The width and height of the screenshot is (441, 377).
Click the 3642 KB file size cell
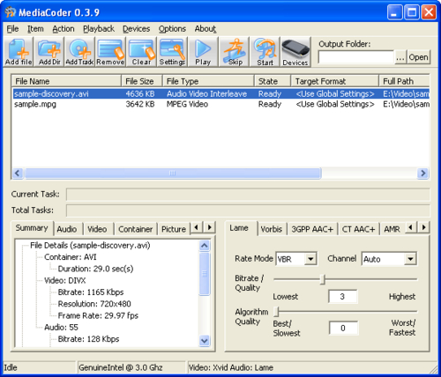point(140,104)
